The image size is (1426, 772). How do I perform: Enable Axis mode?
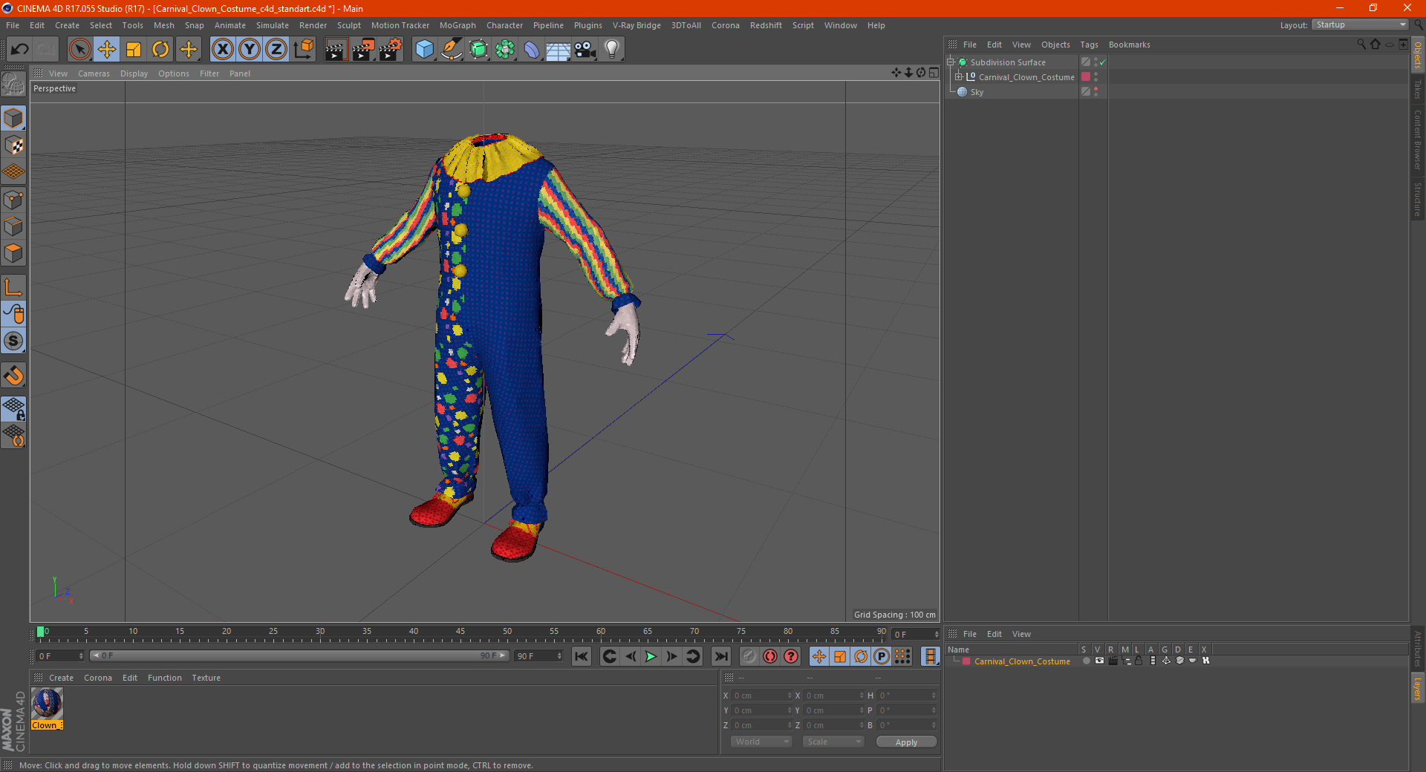click(x=13, y=287)
